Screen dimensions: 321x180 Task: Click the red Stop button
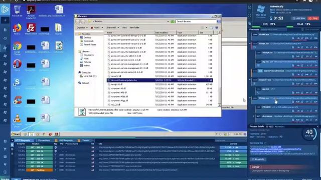(313, 18)
